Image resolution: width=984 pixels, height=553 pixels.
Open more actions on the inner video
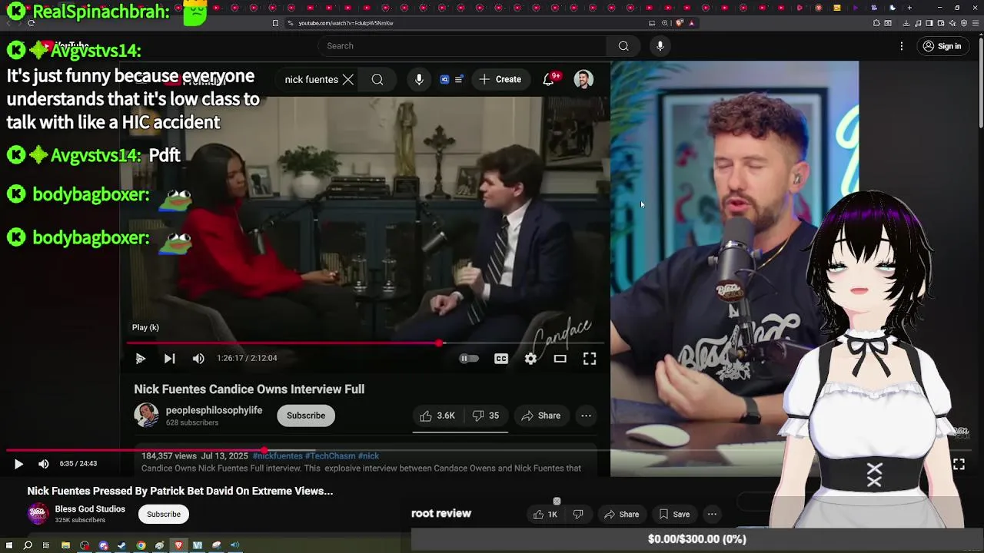point(586,416)
